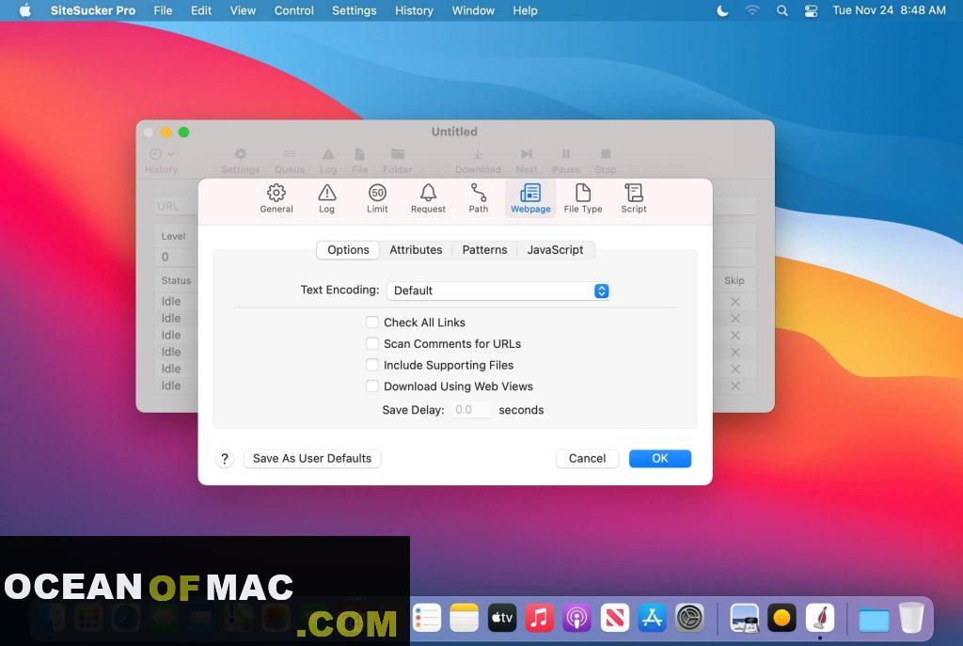Open the Edit menu

[201, 10]
